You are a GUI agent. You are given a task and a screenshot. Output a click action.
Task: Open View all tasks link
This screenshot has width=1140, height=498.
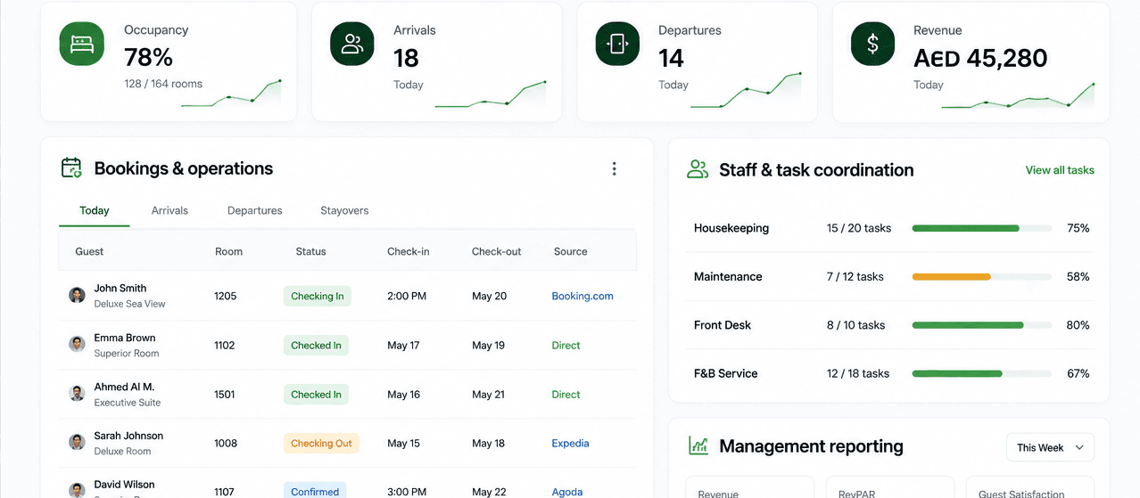tap(1060, 170)
